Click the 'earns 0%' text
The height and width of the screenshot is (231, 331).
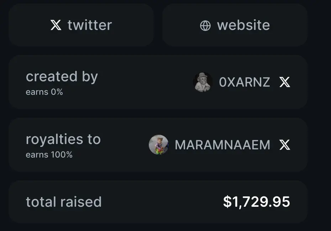44,92
